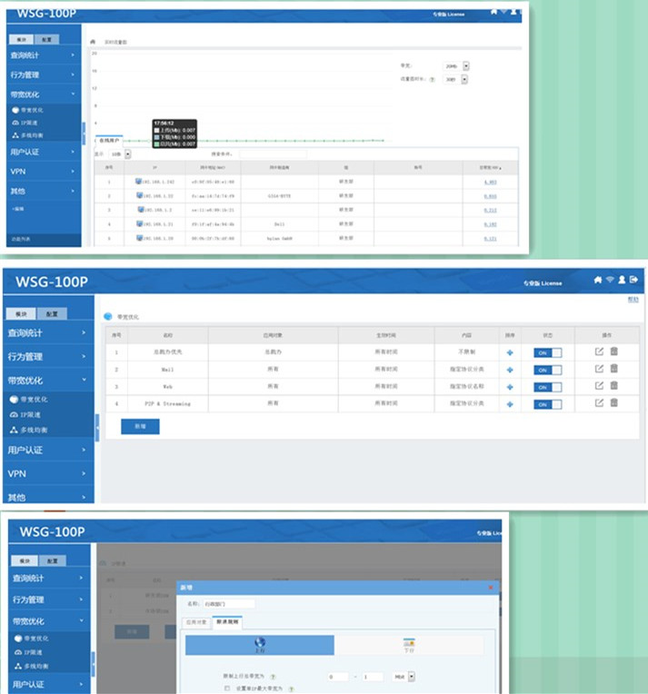Click the blue 新增 button below rules table
648x694 pixels.
140,426
